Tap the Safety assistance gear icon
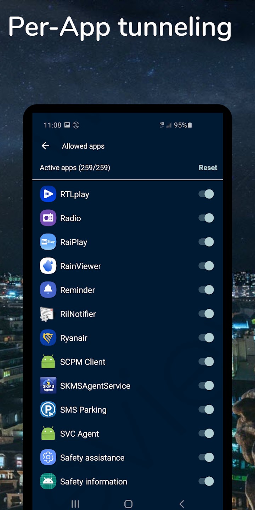255x510 pixels. 48,458
